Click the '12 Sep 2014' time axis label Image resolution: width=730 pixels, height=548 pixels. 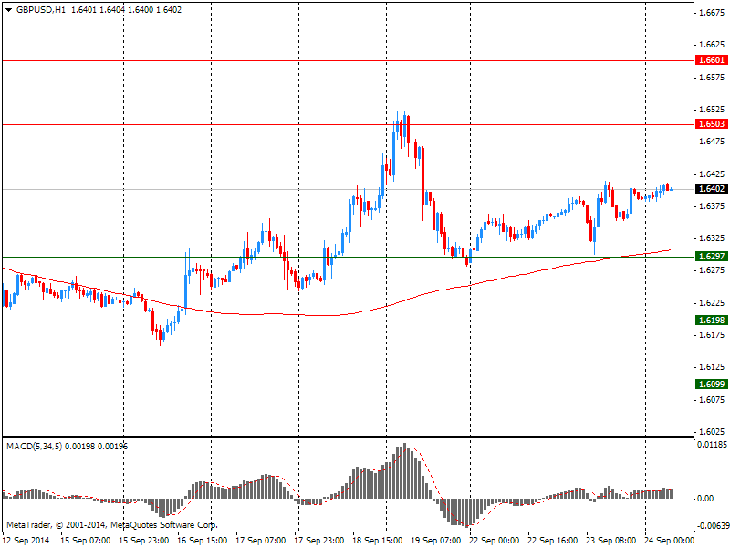point(26,541)
